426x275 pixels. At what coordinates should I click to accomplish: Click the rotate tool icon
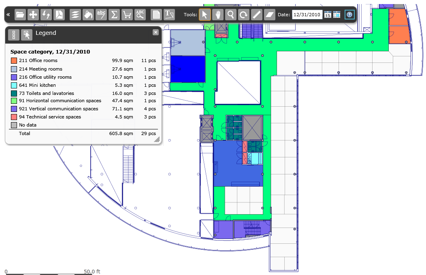243,15
